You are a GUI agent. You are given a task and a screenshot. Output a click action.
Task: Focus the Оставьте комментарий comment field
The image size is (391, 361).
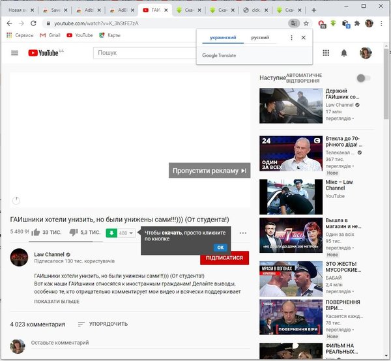point(140,343)
